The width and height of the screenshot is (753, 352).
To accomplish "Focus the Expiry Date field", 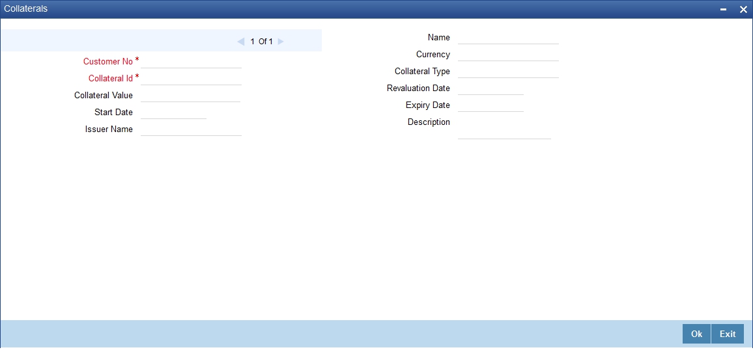I will 490,105.
